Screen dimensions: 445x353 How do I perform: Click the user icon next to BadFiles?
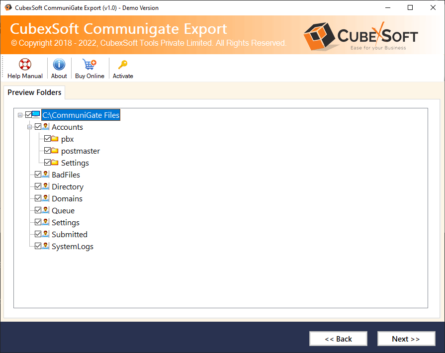pos(45,174)
